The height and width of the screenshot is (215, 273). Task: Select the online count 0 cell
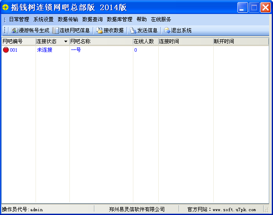(135, 50)
